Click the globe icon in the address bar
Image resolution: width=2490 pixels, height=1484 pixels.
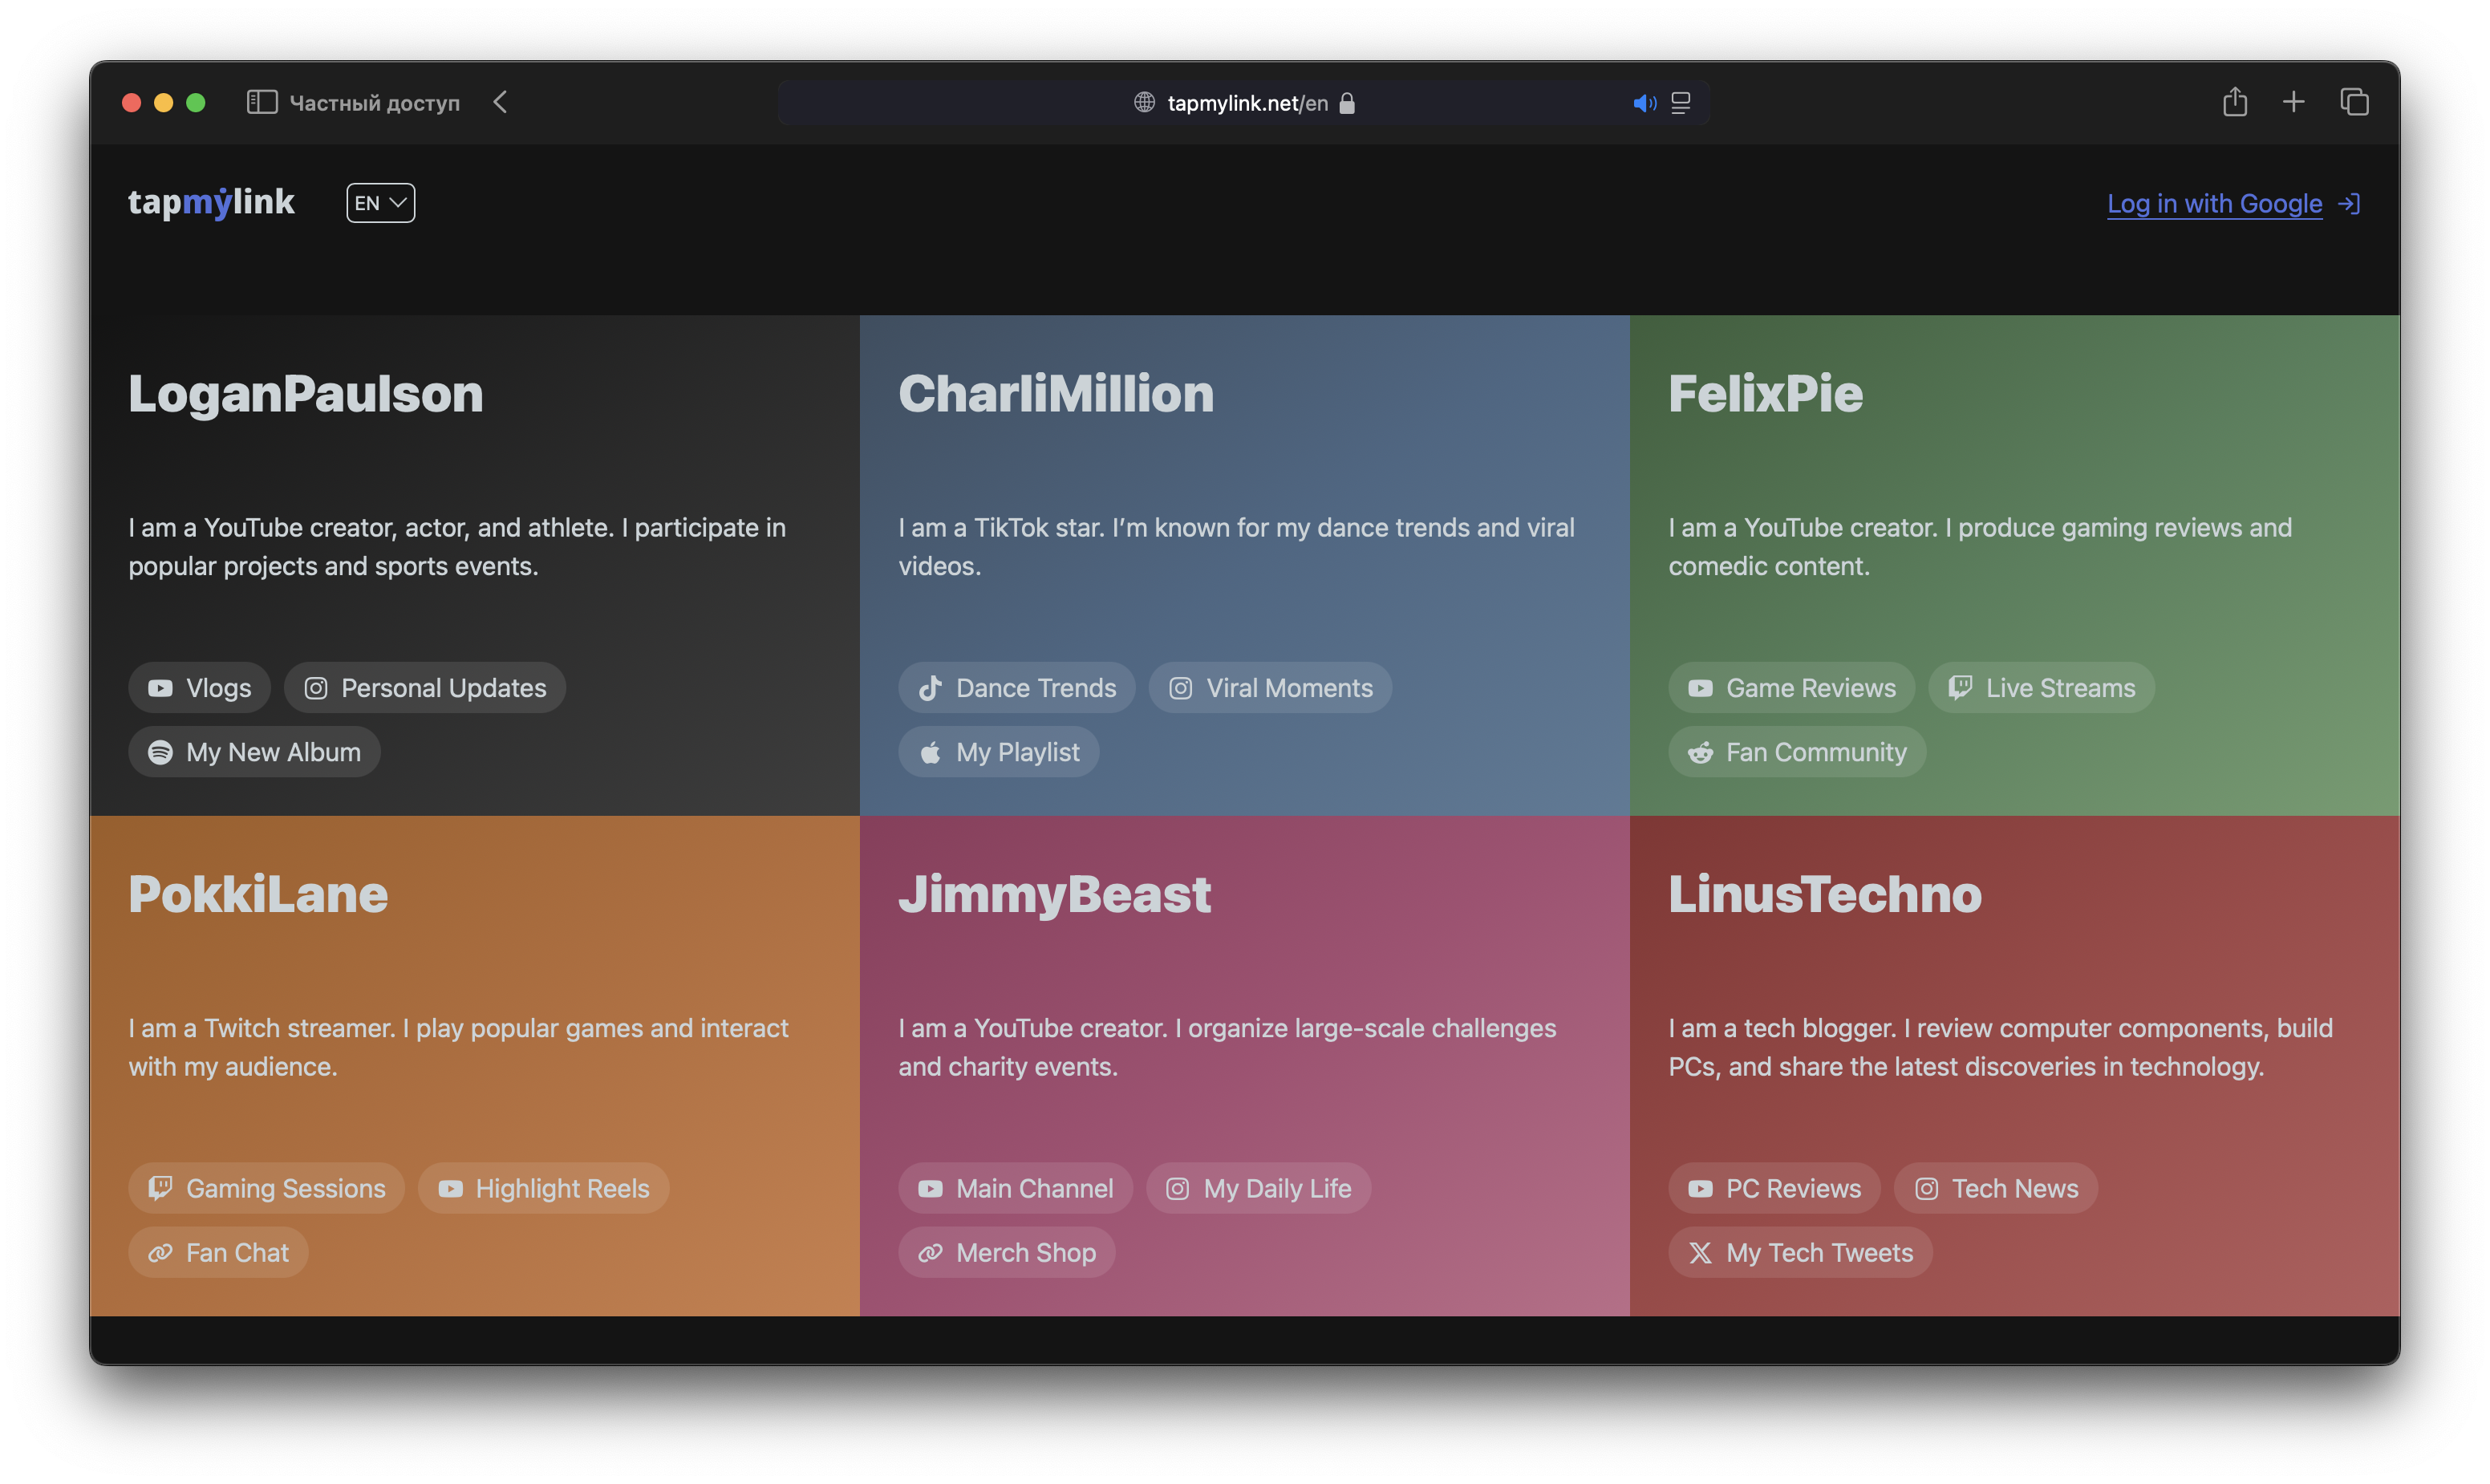1144,102
